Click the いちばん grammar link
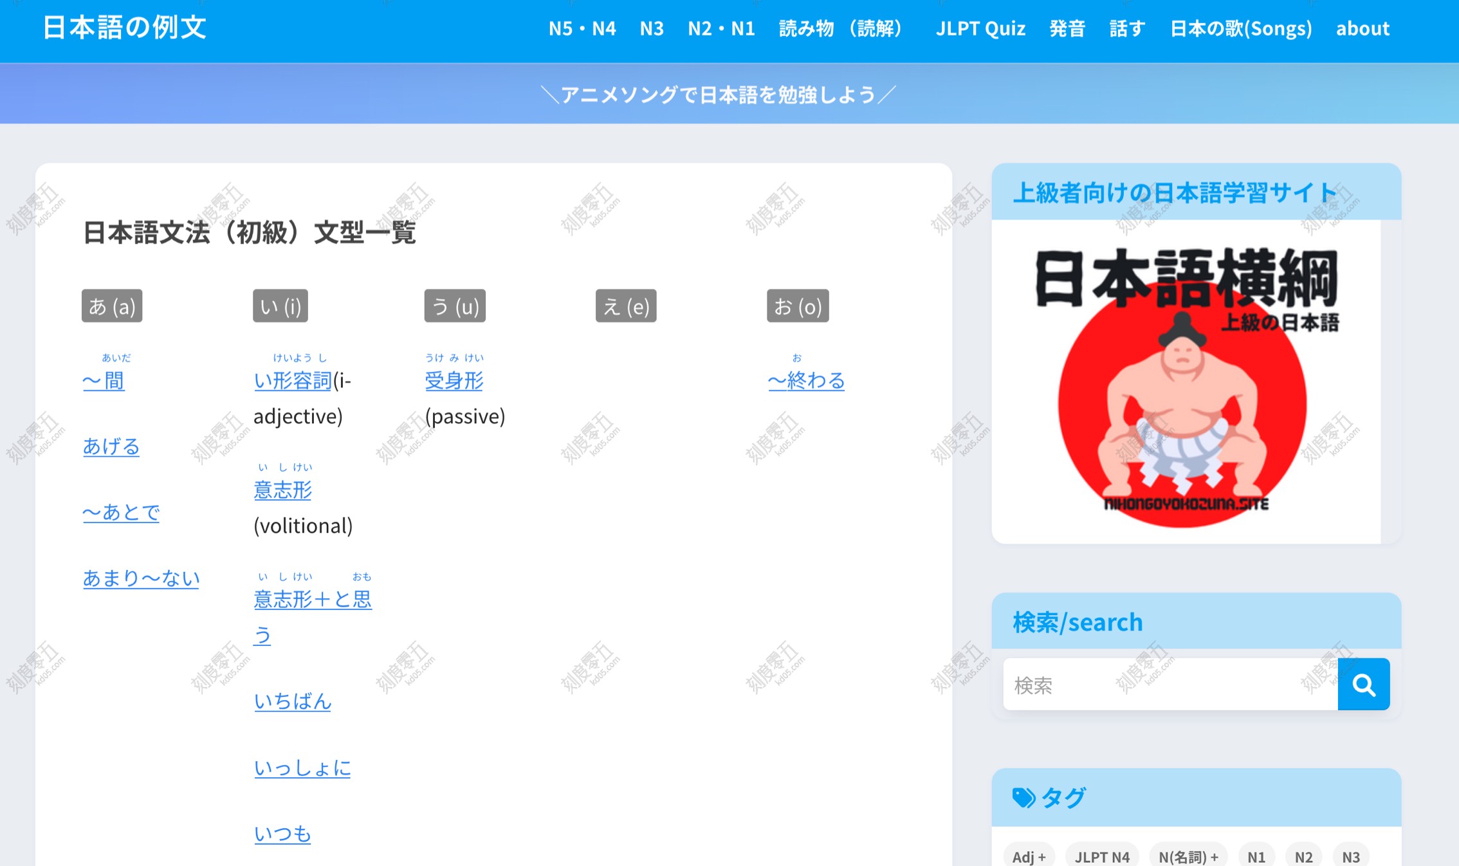This screenshot has width=1459, height=866. point(293,702)
